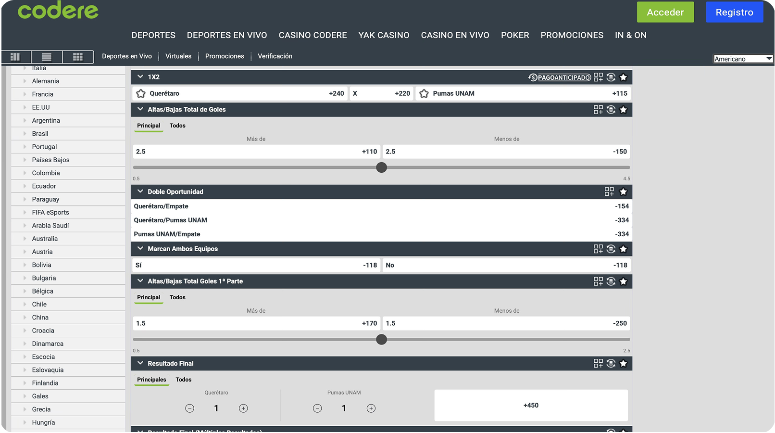775x433 pixels.
Task: Go to CASINO CODERE
Action: coord(313,35)
